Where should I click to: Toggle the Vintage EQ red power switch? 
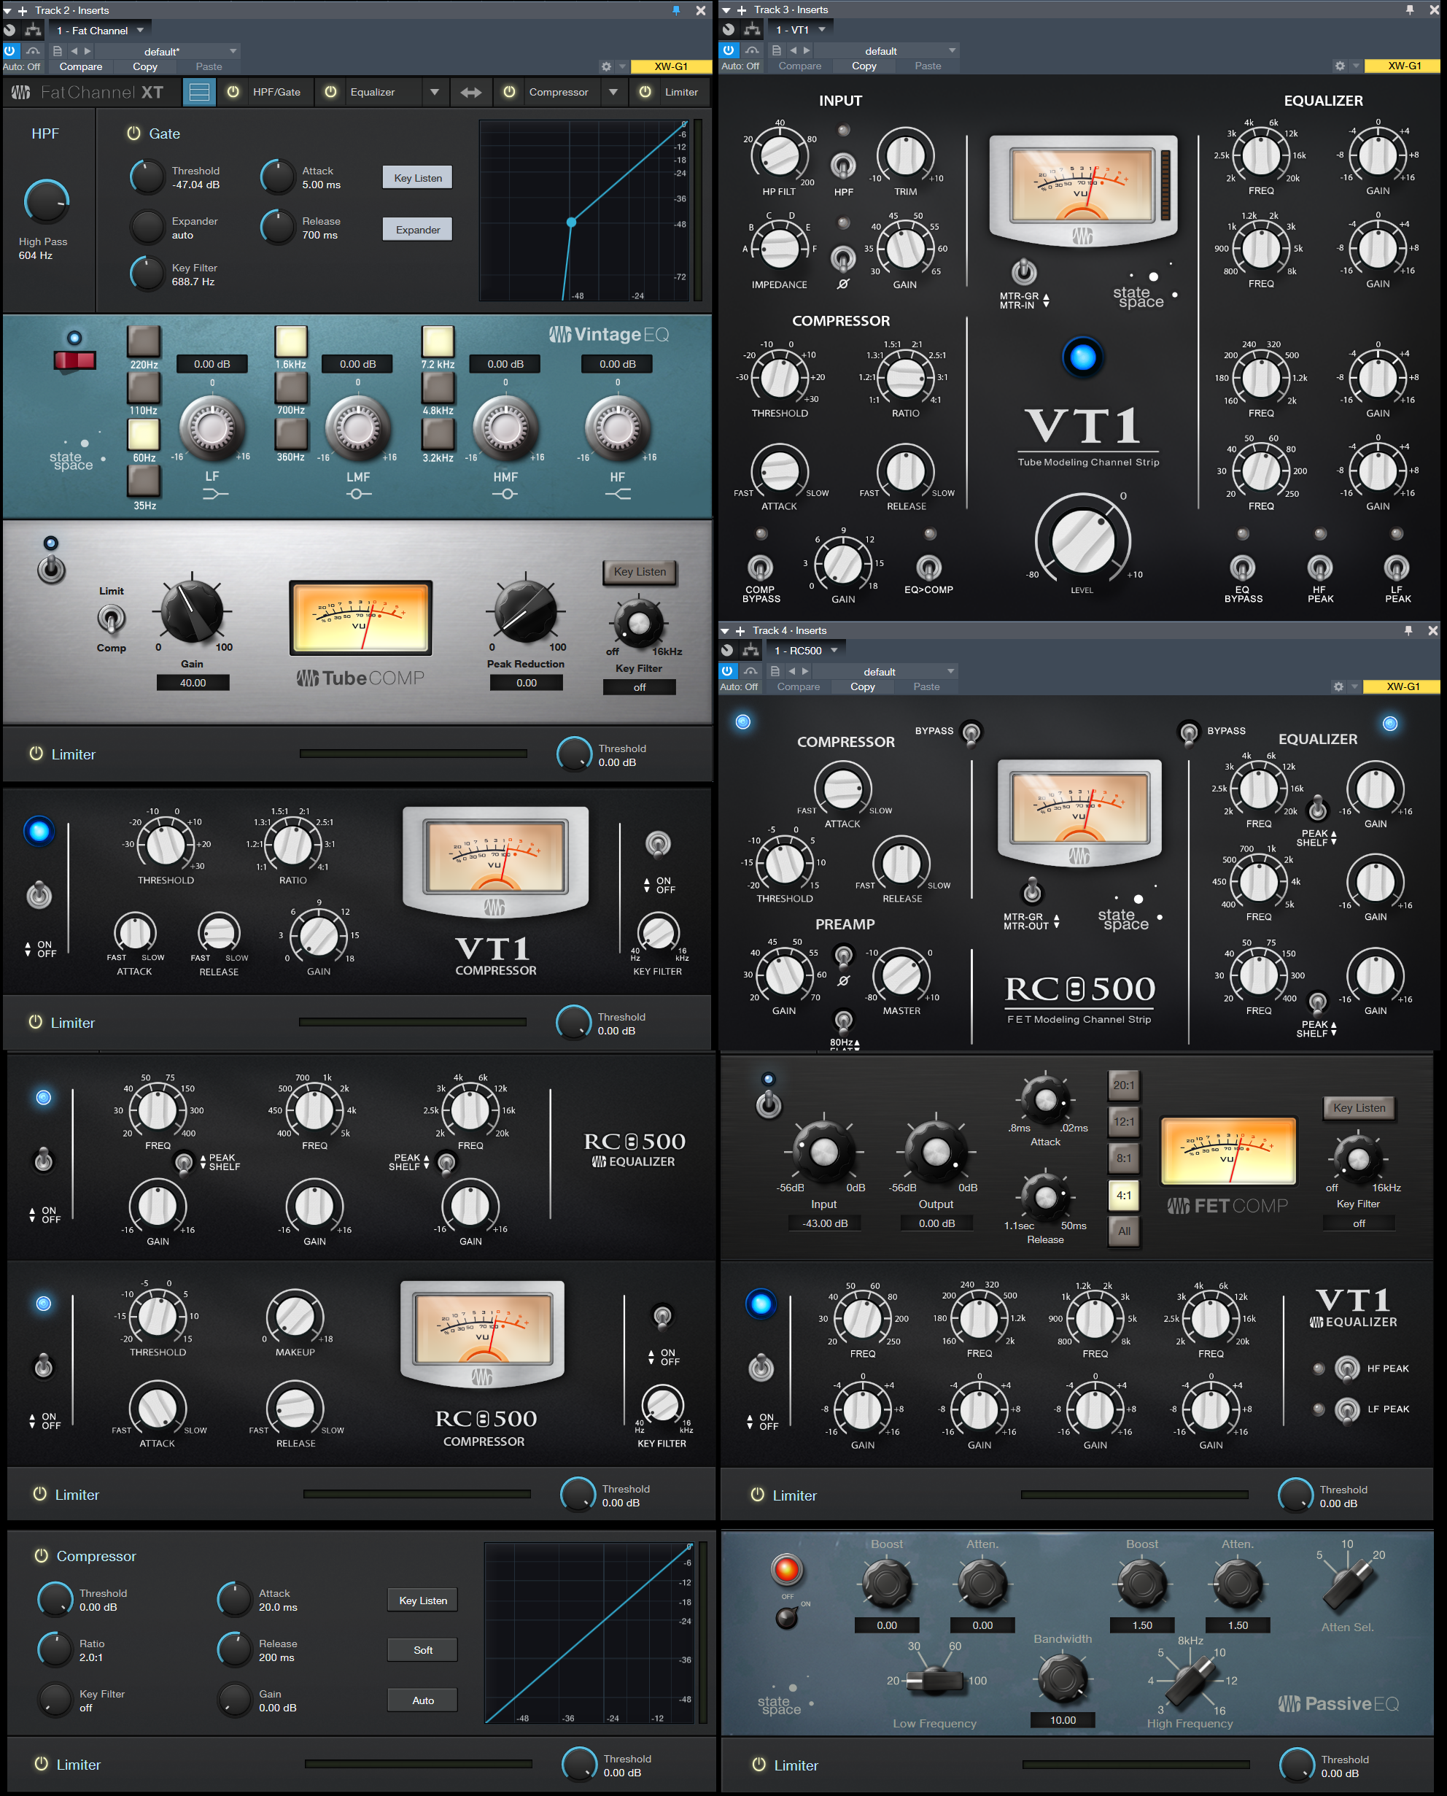(x=75, y=360)
